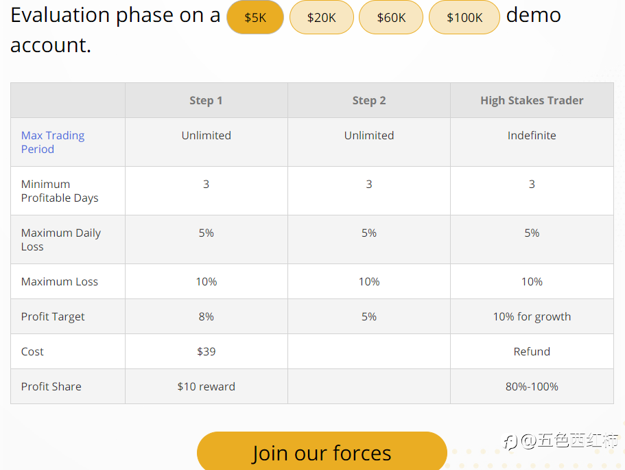Click the $39 cost cell
The width and height of the screenshot is (625, 470).
206,351
